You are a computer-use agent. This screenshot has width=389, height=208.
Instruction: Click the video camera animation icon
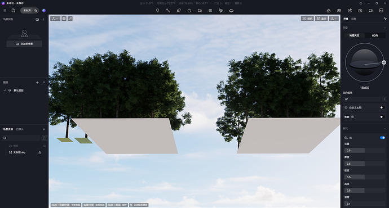pyautogui.click(x=370, y=10)
